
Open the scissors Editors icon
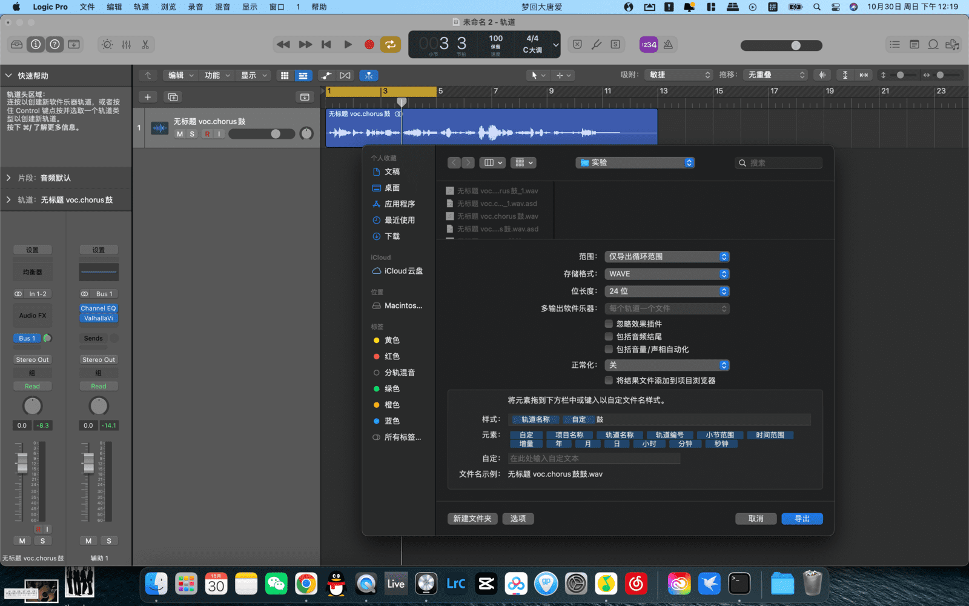tap(145, 44)
